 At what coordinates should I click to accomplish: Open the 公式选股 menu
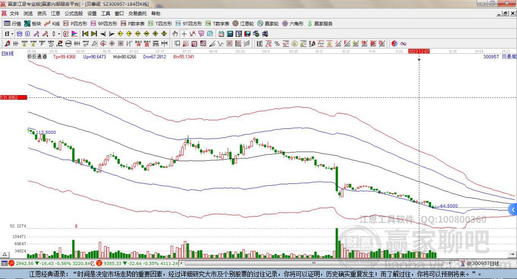click(x=73, y=14)
